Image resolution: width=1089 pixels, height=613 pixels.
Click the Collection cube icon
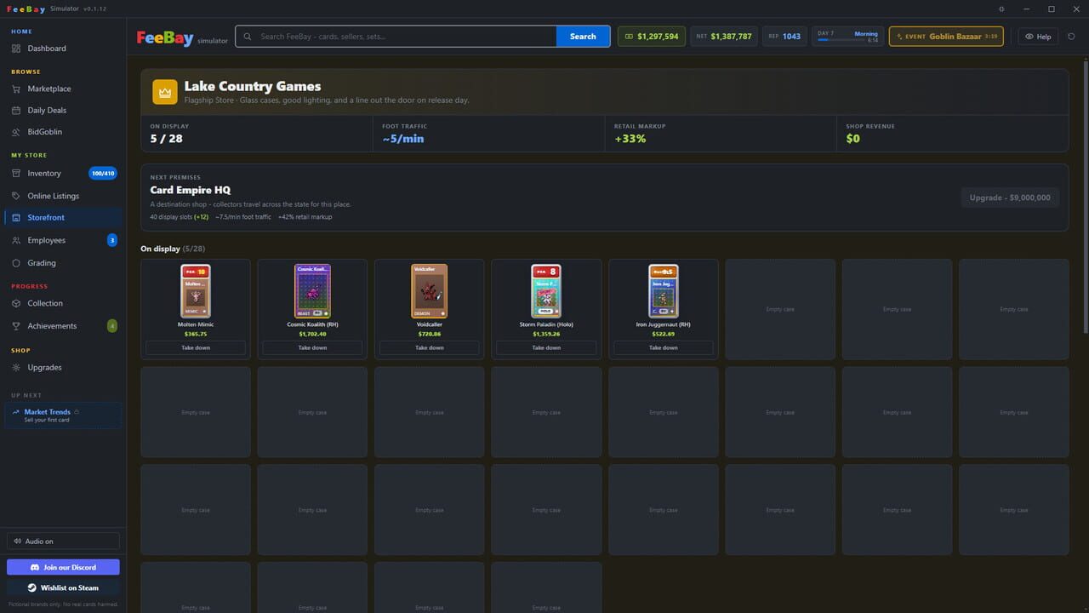pos(16,303)
